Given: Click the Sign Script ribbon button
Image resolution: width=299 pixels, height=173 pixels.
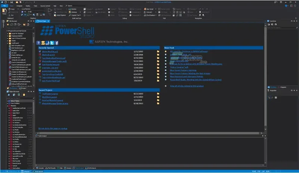Looking at the screenshot, I should [149, 9].
